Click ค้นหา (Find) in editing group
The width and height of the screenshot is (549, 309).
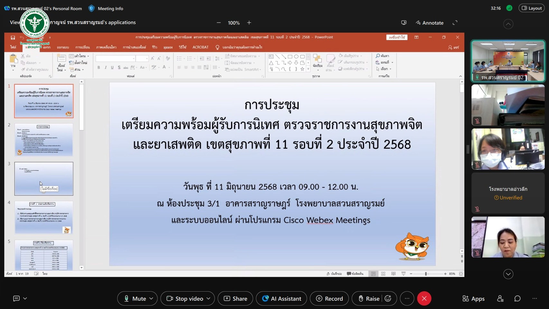click(x=382, y=56)
